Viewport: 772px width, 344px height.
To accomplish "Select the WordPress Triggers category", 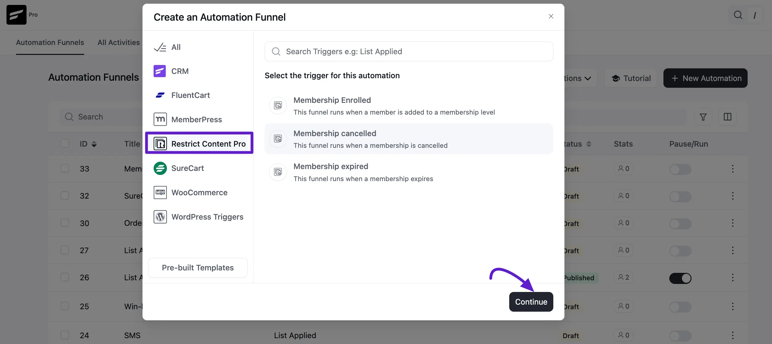I will (x=199, y=217).
